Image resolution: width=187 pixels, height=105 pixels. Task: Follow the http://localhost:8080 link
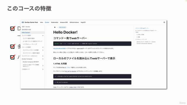click(59, 49)
